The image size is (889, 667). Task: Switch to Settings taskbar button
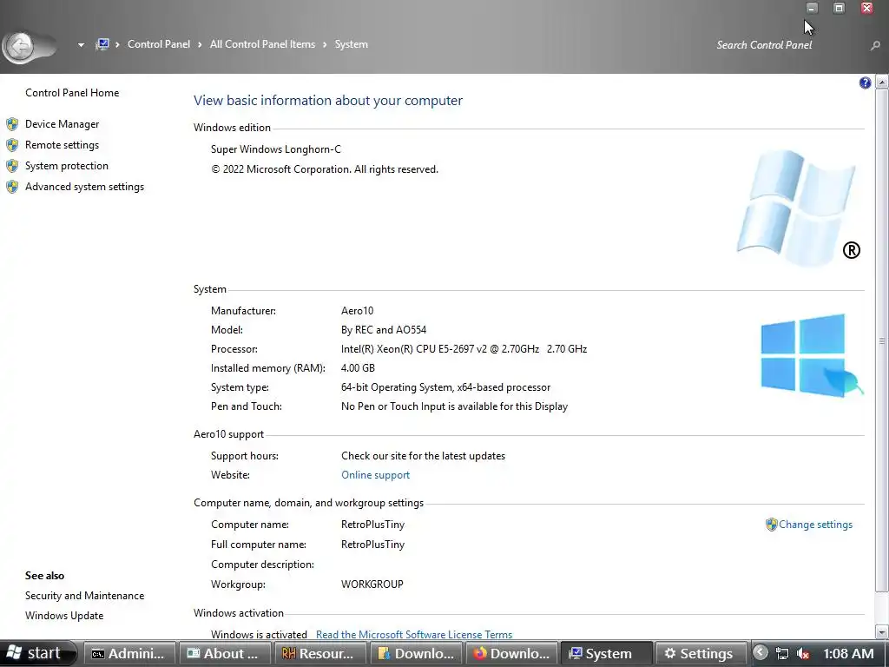[701, 653]
